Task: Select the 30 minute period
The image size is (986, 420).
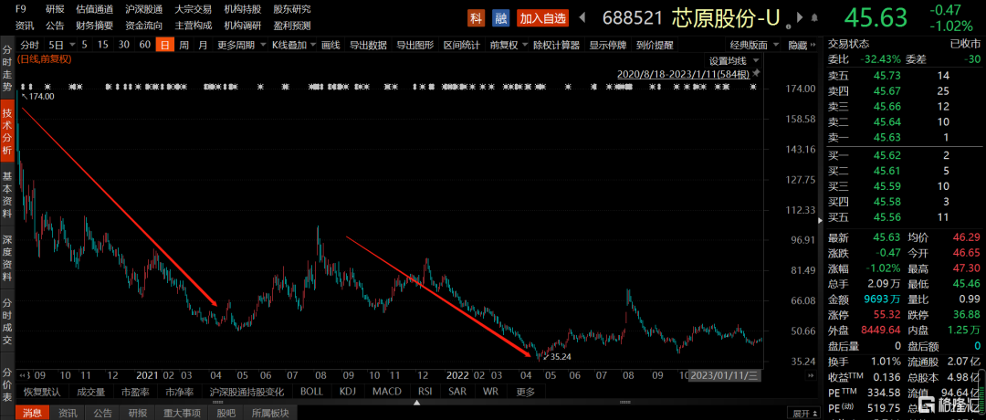Action: 124,46
